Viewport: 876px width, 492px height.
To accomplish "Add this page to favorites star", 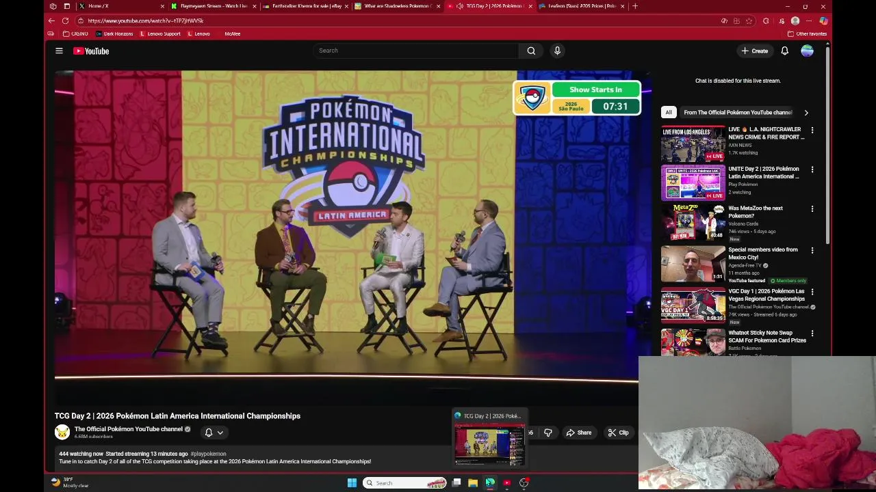I will pos(749,20).
